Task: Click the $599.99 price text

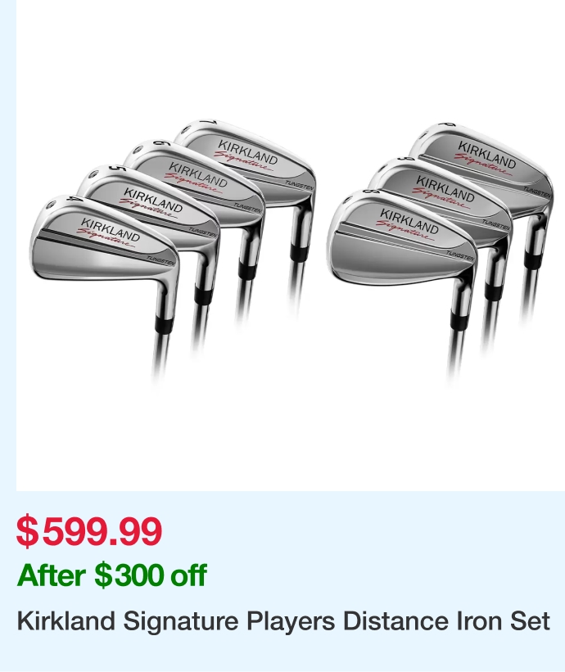Action: pos(89,531)
